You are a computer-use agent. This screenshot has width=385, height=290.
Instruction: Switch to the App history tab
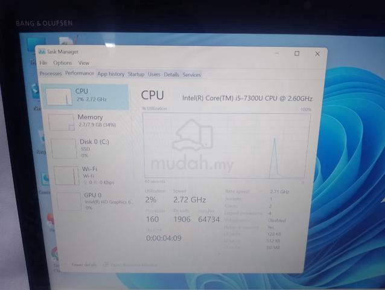(111, 74)
